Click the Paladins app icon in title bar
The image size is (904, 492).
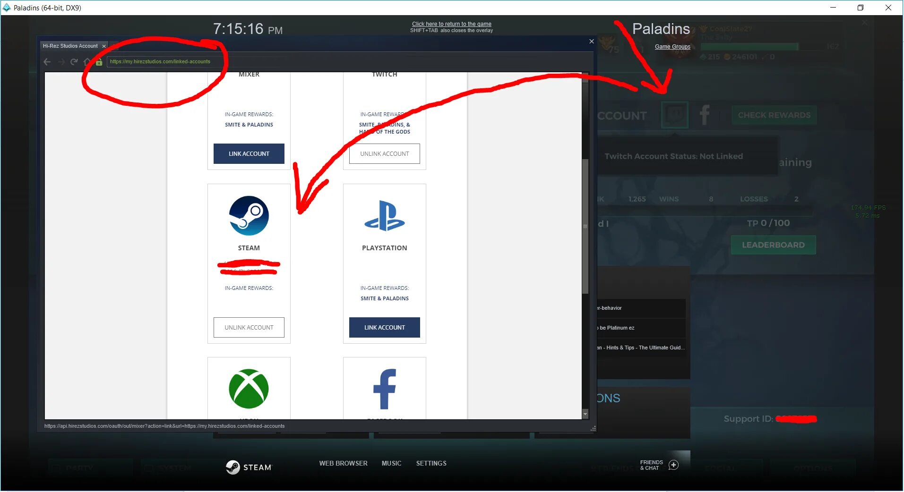click(x=7, y=8)
